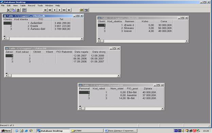The height and width of the screenshot is (133, 212).
Task: Select the Tel cell 3 789 068,00
Action: coord(61,29)
